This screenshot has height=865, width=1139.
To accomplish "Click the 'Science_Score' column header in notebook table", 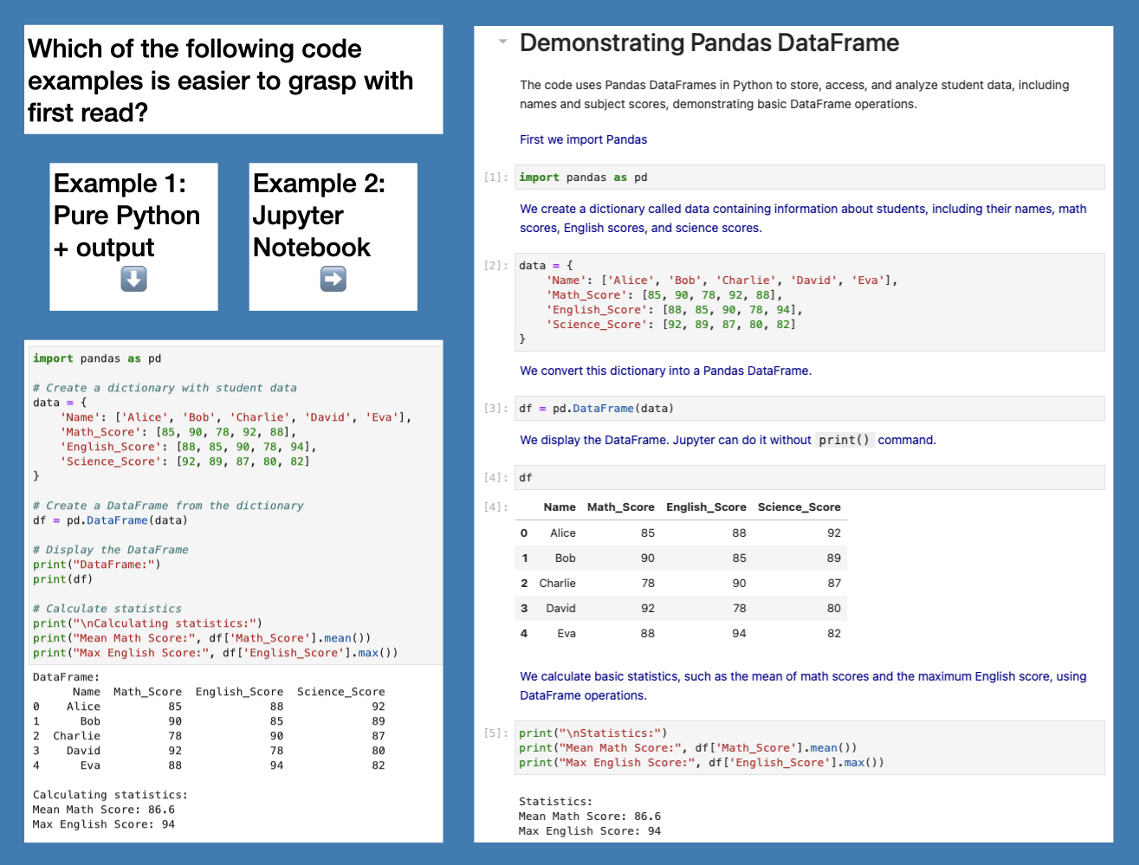I will (x=799, y=507).
